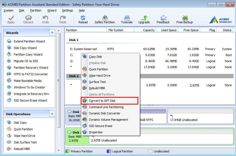236x156 pixels.
Task: Click the Redo arrow icon
Action: (x=63, y=19)
